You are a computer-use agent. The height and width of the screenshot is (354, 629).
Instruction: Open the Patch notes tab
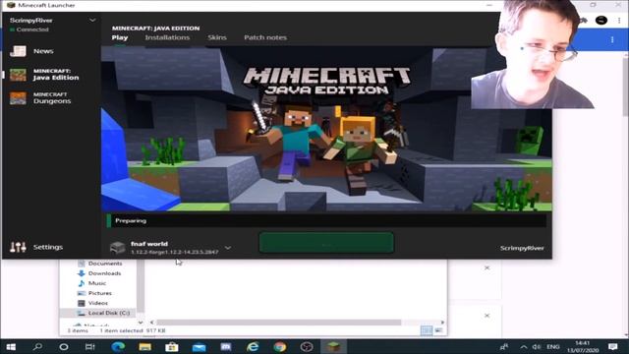point(265,37)
